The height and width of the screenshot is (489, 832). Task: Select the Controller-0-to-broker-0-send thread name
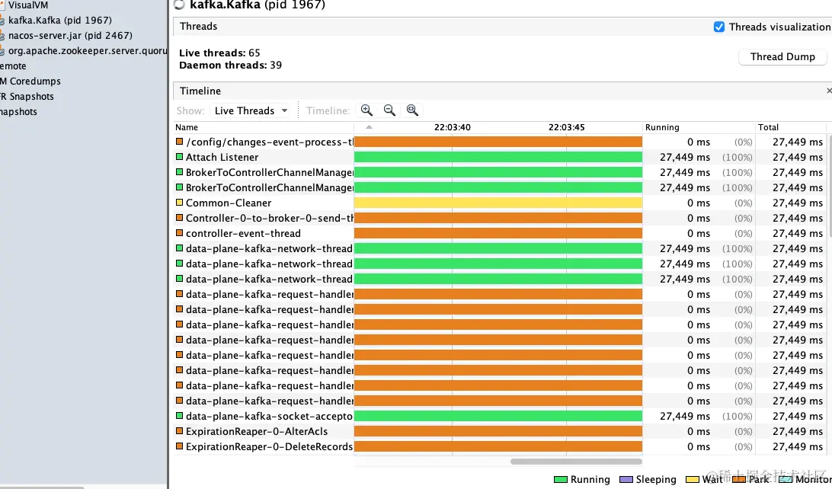[270, 218]
